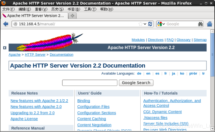This screenshot has width=215, height=132.
Task: Switch language to ja
Action: point(173,73)
